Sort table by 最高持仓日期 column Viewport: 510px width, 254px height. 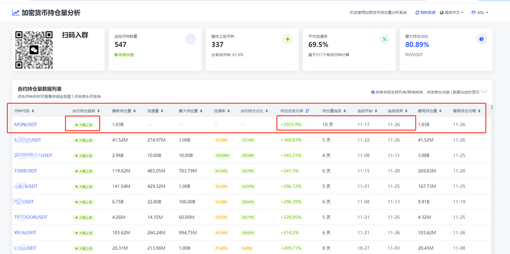click(x=467, y=111)
